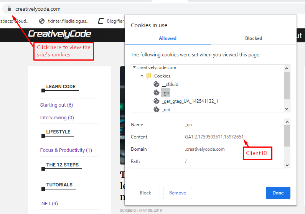Click the __cfduid cookie icon
The width and height of the screenshot is (305, 214).
click(156, 84)
